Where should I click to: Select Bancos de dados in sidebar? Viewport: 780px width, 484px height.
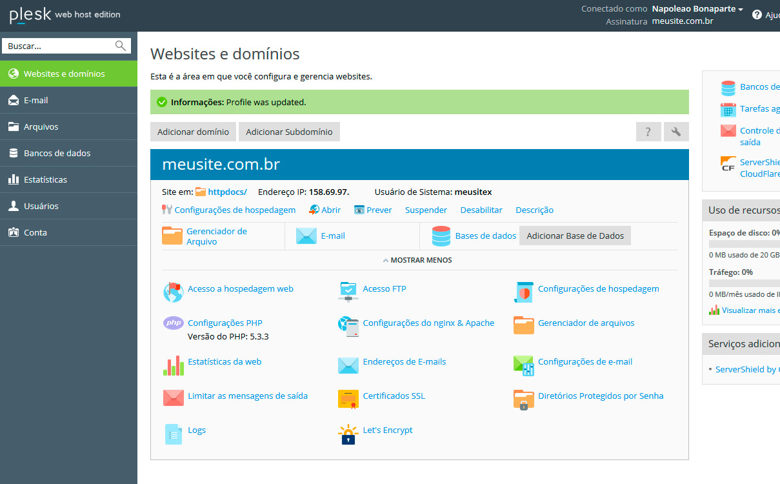[57, 153]
